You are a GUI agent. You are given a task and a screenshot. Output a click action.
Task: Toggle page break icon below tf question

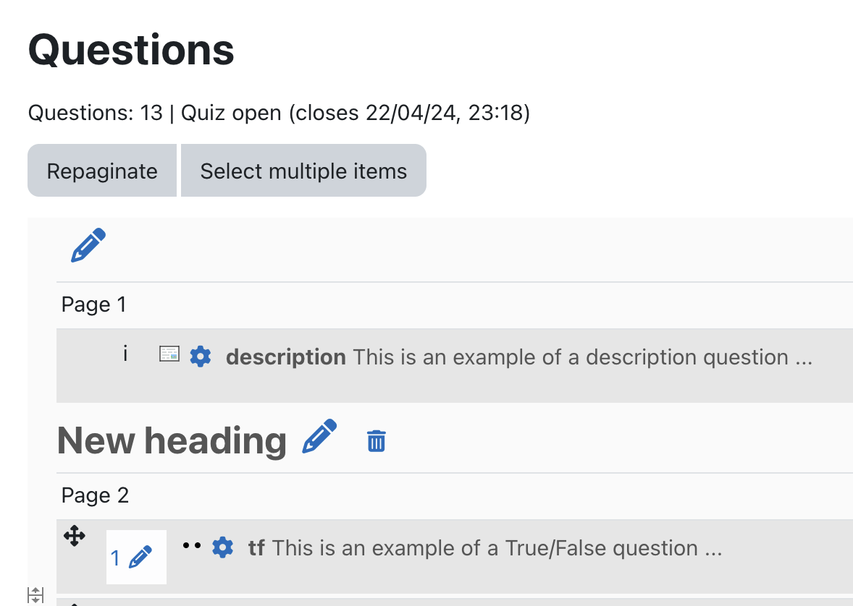pos(35,595)
